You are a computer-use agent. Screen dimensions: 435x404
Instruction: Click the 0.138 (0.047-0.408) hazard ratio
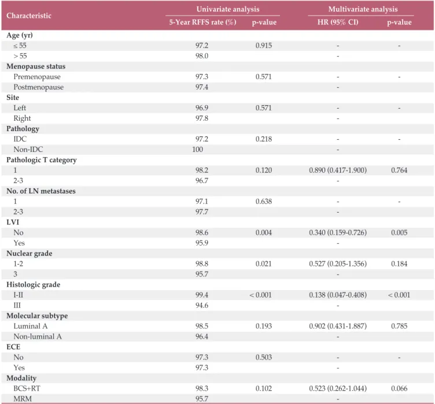click(x=338, y=295)
